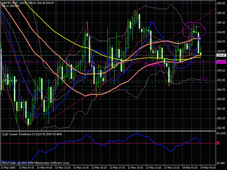Screen dimensions: 227x170
Task: Click the 13 Mar 17:15 time label
Action: (117, 168)
